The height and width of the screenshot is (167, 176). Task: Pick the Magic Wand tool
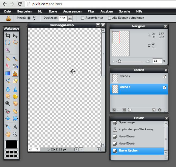(8, 50)
